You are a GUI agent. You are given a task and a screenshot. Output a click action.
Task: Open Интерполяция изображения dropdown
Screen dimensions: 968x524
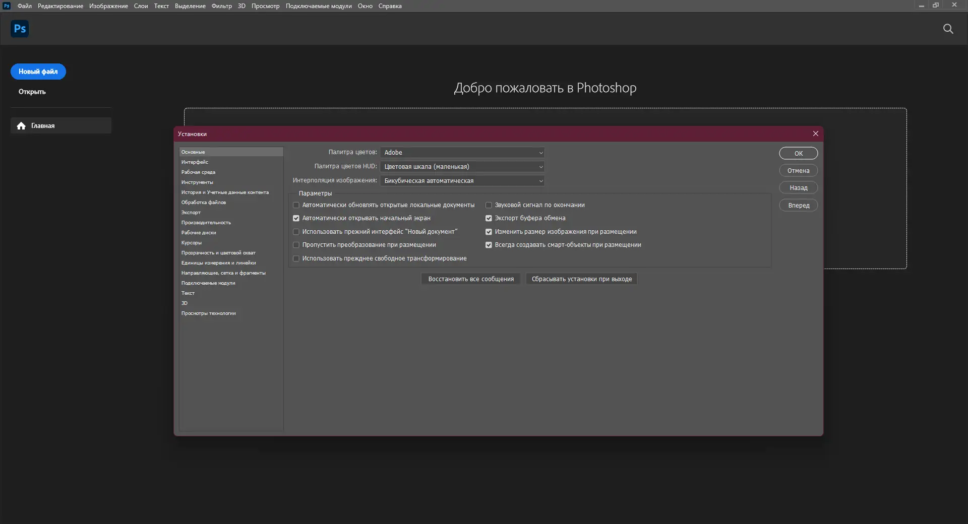(x=462, y=181)
